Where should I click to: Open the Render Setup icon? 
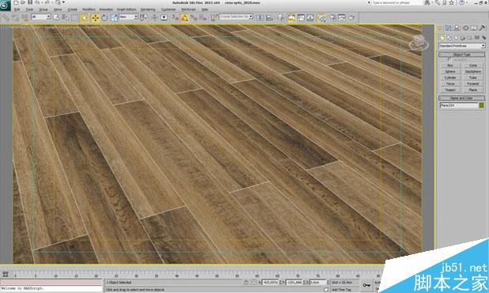tap(333, 17)
